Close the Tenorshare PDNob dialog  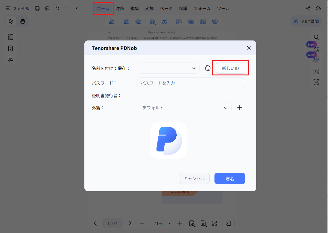[249, 48]
